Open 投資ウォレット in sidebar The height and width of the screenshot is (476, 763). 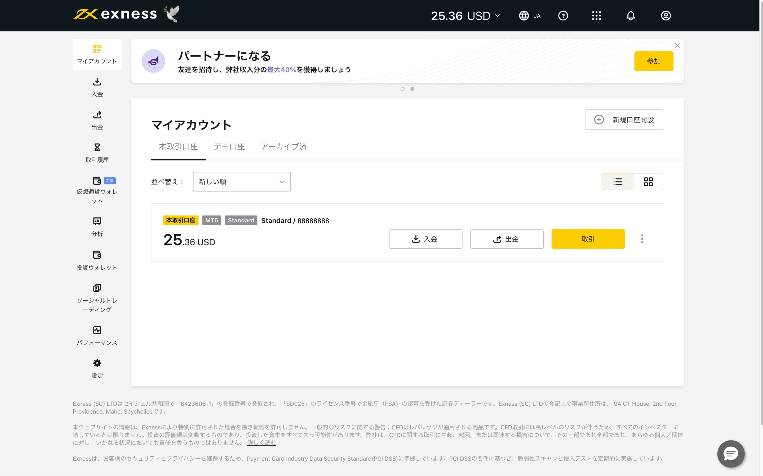97,261
